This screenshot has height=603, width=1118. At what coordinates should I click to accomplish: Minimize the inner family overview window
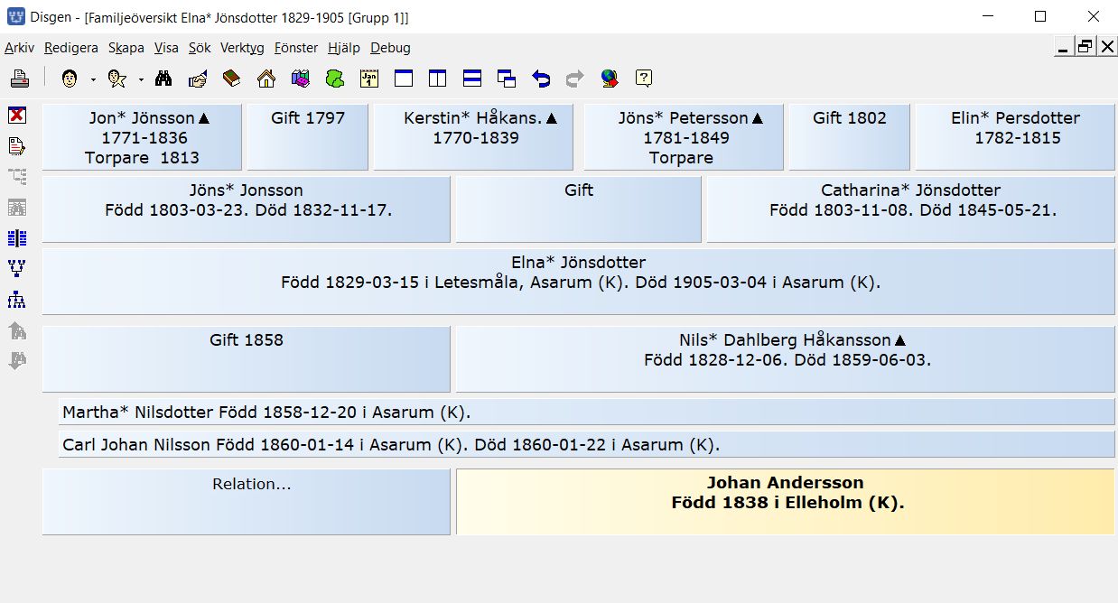pyautogui.click(x=1063, y=47)
